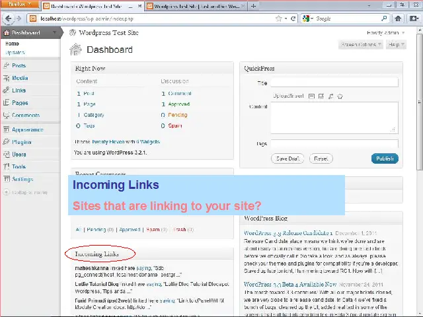Filter comments by Pending (0)

pyautogui.click(x=100, y=229)
